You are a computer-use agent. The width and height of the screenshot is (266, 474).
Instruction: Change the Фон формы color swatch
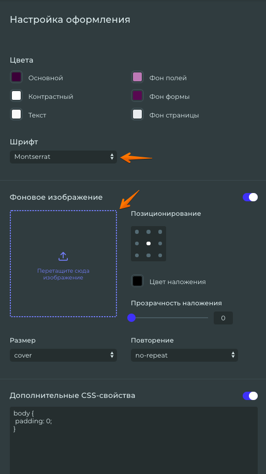tap(137, 96)
